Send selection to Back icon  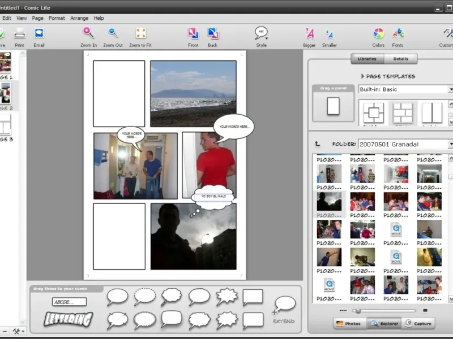pyautogui.click(x=213, y=33)
